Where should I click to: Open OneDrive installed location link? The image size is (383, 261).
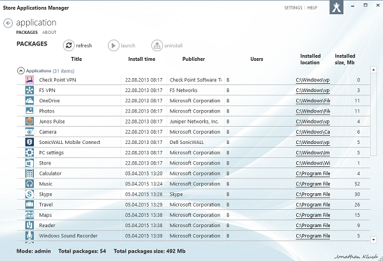(x=313, y=101)
